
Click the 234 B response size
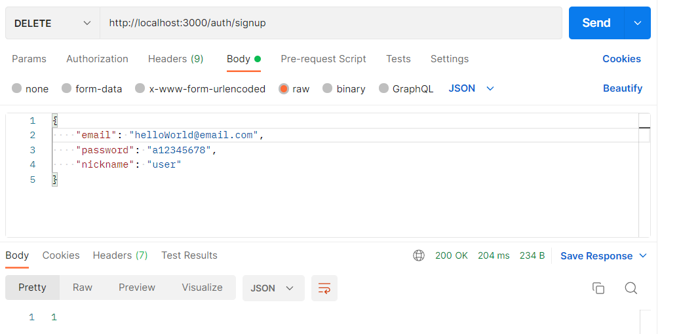pos(532,256)
